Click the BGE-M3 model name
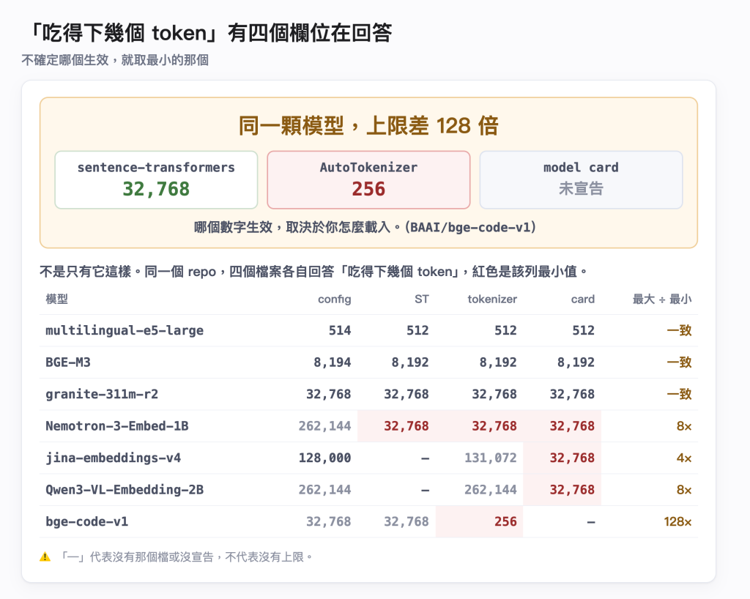Viewport: 750px width, 599px height. (x=68, y=362)
